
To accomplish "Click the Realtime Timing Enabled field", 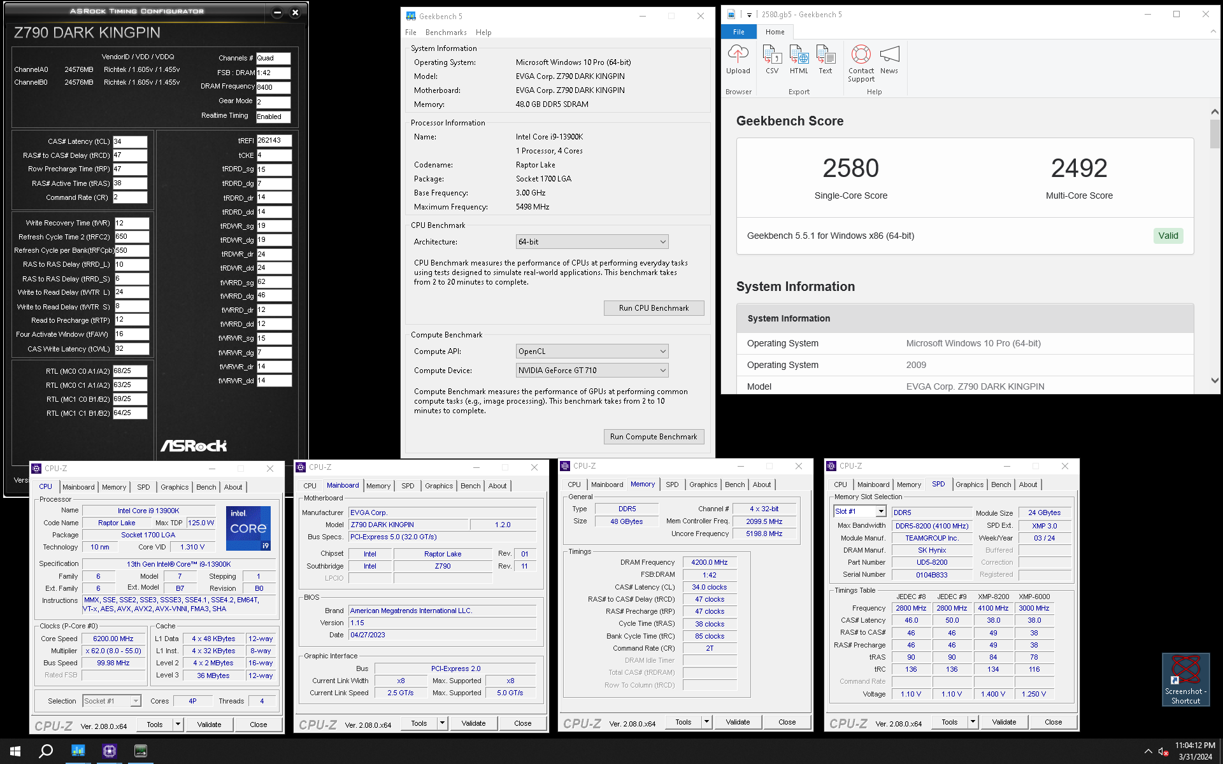I will (x=273, y=117).
